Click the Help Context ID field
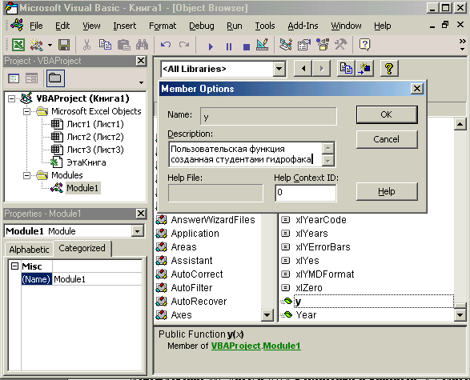 305,193
